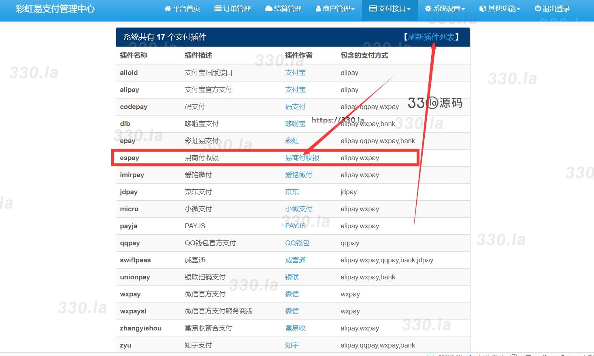Click the alipay,wxpay,qqpay,bank,jdpay methods cell
The width and height of the screenshot is (594, 356).
[387, 260]
